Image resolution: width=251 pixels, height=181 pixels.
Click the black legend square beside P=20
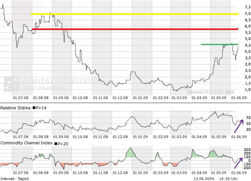click(56, 144)
